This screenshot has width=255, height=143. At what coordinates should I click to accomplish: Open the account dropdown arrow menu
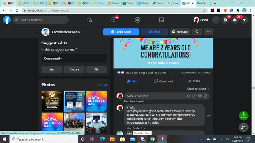point(244,20)
